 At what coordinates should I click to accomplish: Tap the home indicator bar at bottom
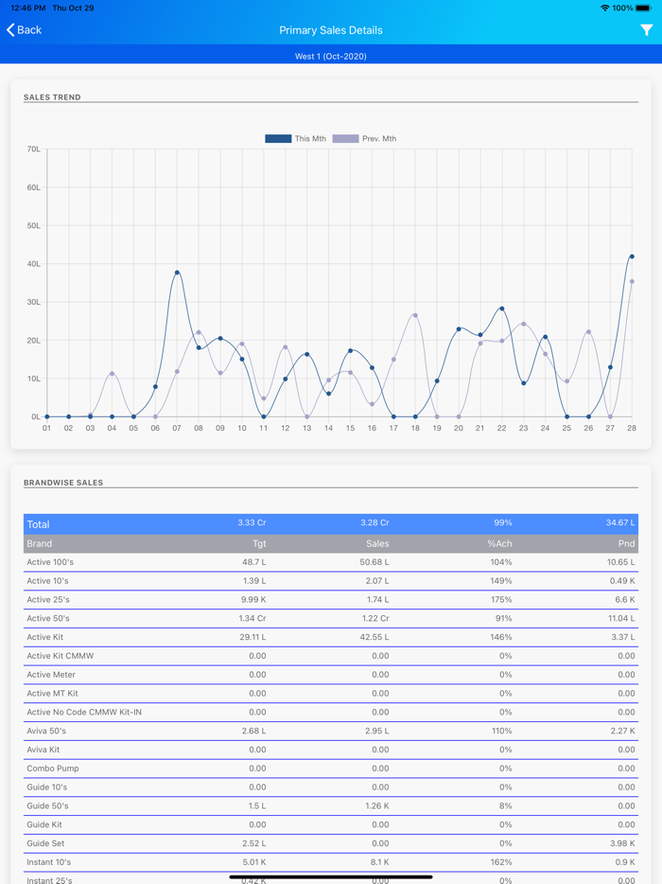click(331, 876)
